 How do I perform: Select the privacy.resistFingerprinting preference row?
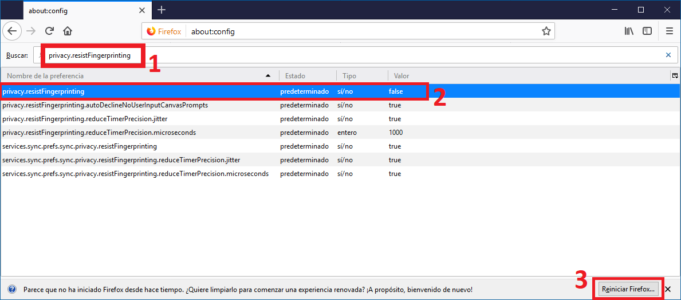pyautogui.click(x=340, y=91)
